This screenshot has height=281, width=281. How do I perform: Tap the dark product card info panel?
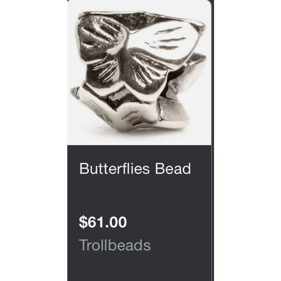pyautogui.click(x=139, y=213)
